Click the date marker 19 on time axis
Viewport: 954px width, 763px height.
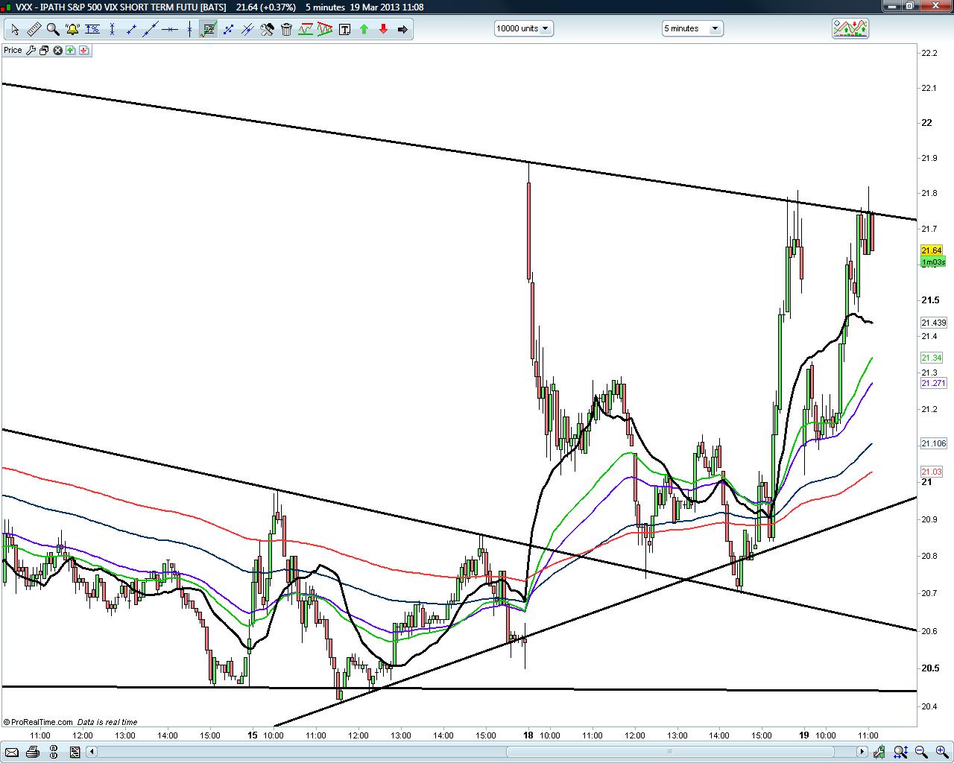point(804,735)
